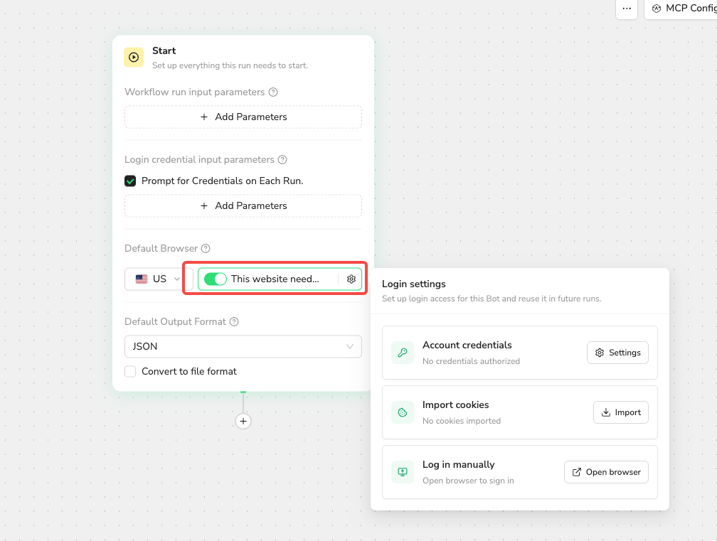Viewport: 717px width, 541px height.
Task: Uncheck Prompt for Credentials on Each Run
Action: tap(130, 181)
